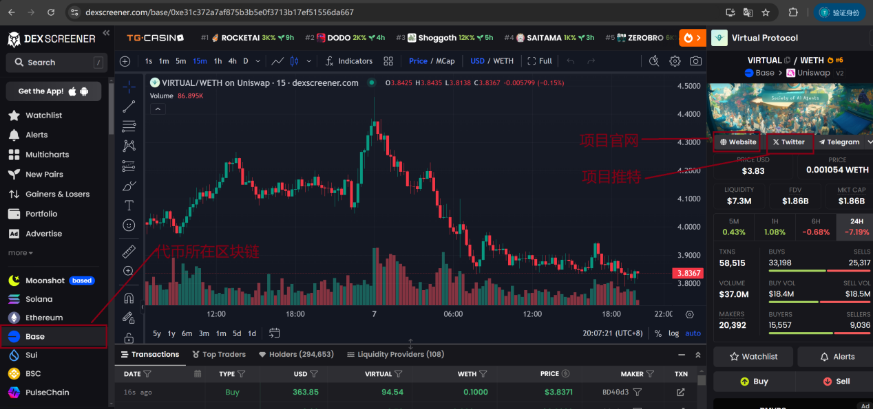Open the project Website link

click(x=737, y=142)
